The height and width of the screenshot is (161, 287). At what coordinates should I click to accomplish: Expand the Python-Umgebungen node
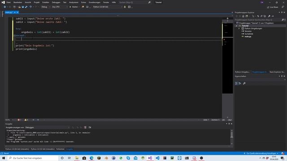[239, 29]
